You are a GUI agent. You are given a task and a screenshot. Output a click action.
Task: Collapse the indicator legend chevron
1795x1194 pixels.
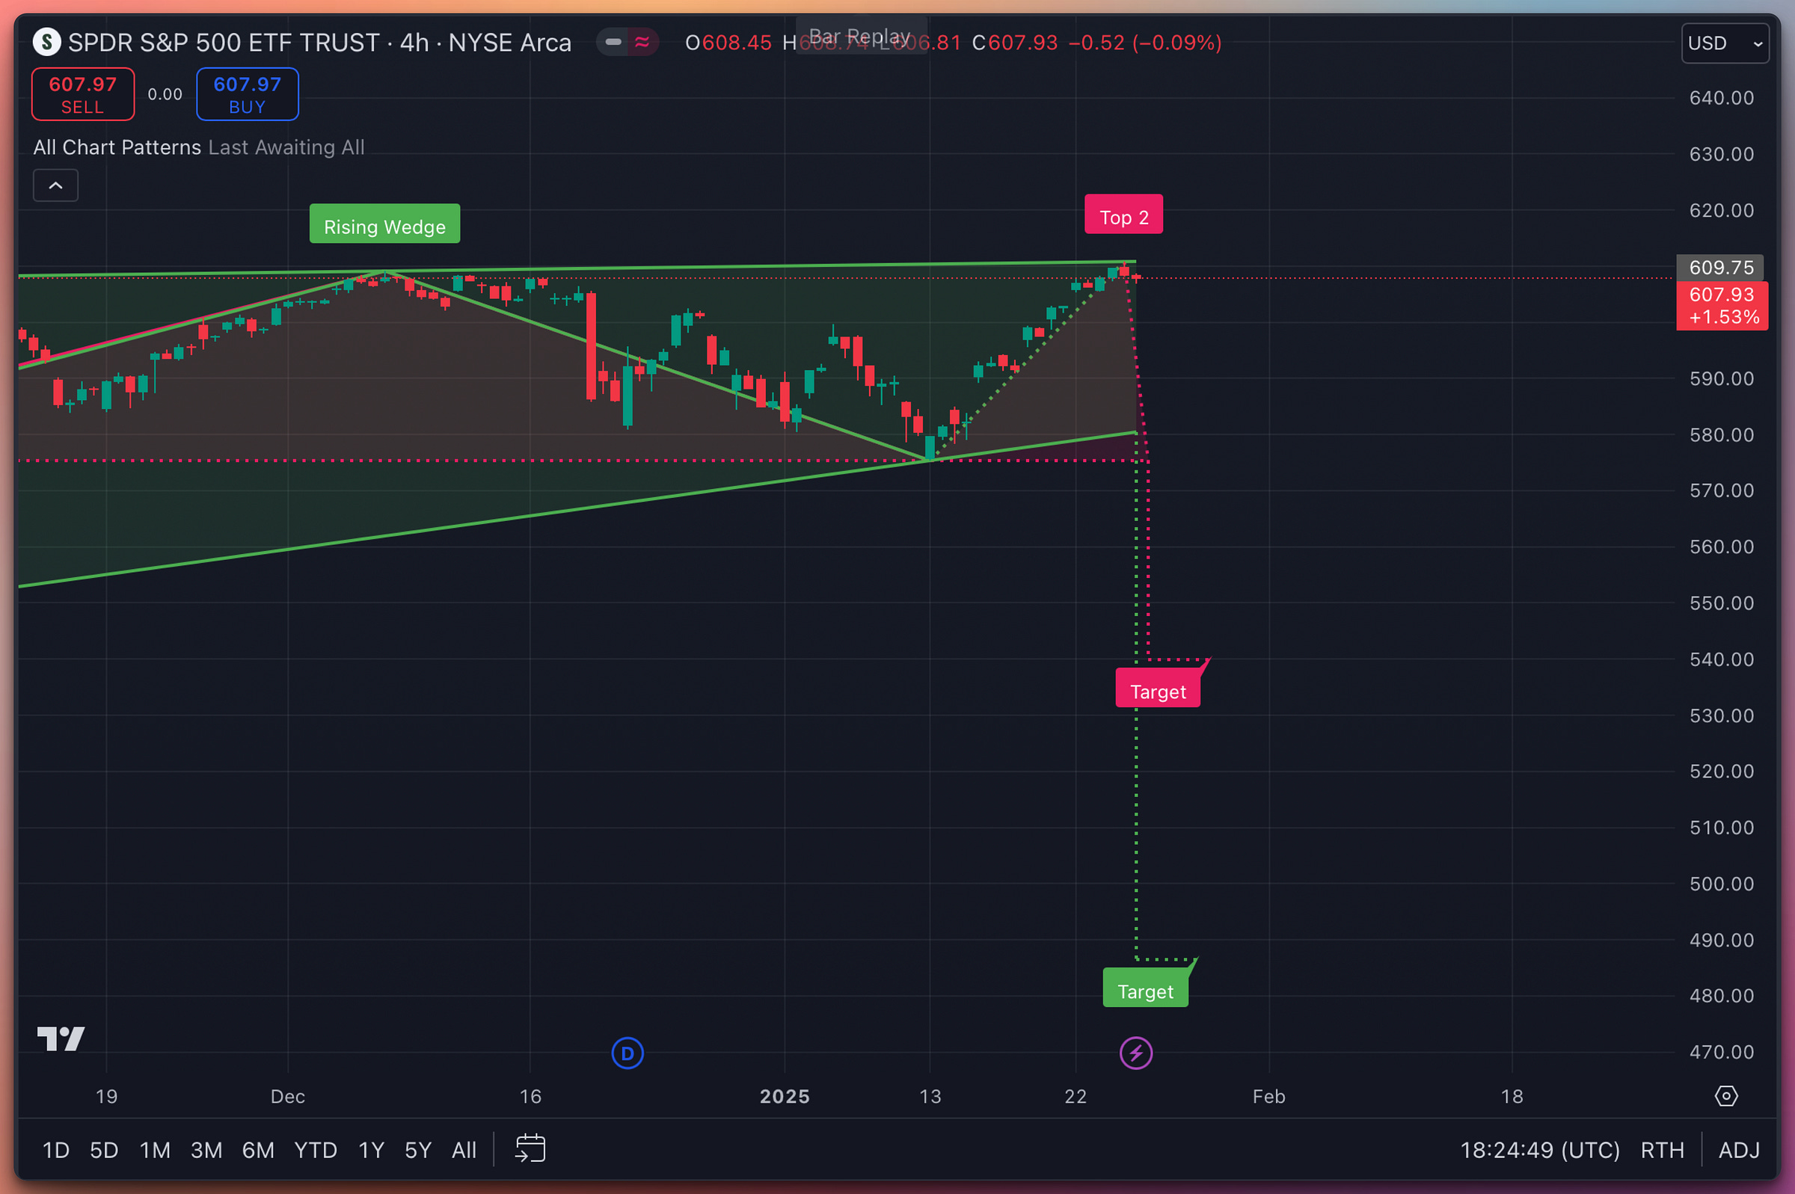[55, 185]
